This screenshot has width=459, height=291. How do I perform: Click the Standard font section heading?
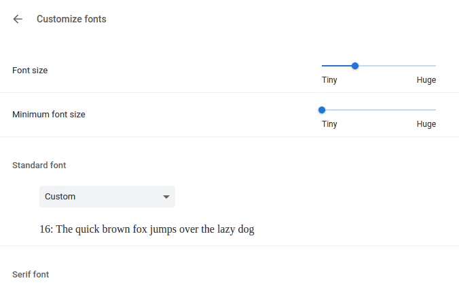pyautogui.click(x=39, y=166)
